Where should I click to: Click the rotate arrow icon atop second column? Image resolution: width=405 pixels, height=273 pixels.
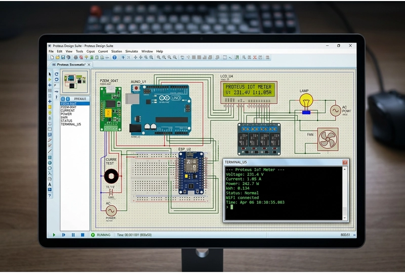57,74
